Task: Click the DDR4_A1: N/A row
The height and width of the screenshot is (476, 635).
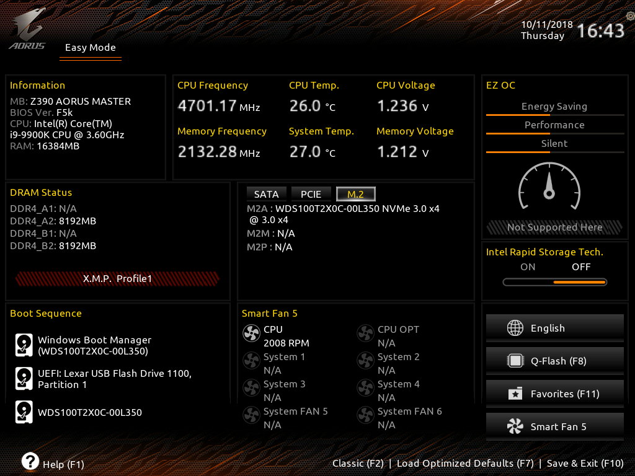Action: [43, 208]
